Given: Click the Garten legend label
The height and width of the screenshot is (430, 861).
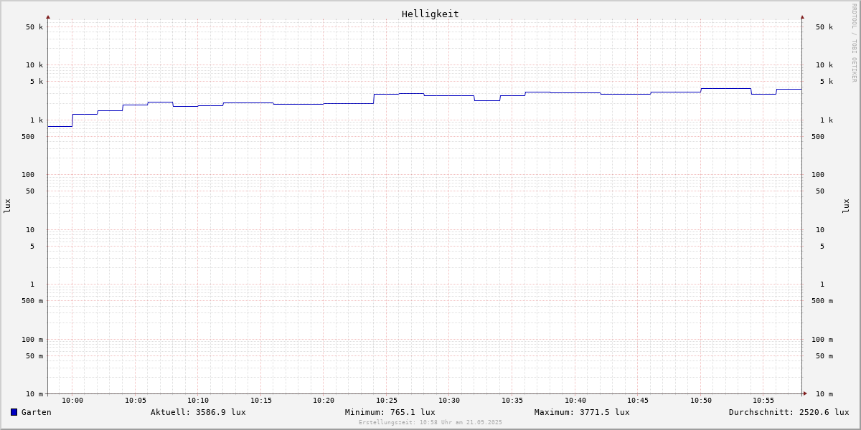Looking at the screenshot, I should pyautogui.click(x=37, y=412).
